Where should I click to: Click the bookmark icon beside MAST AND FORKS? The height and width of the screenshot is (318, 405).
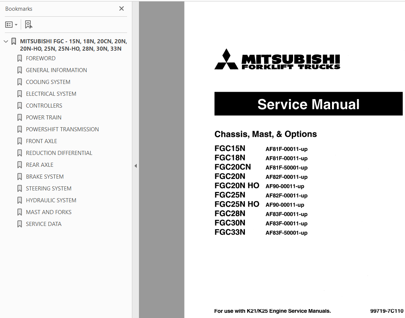(x=20, y=213)
